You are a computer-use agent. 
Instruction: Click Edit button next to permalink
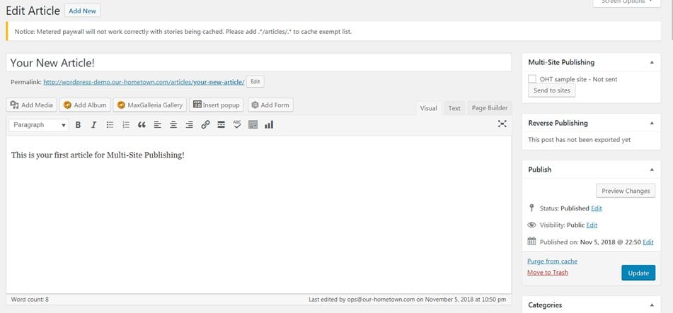[255, 81]
